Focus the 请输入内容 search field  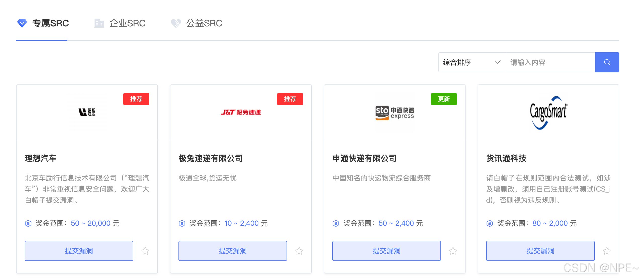[551, 62]
